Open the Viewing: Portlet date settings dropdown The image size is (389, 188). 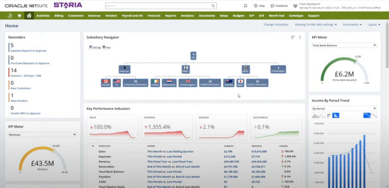pos(316,25)
